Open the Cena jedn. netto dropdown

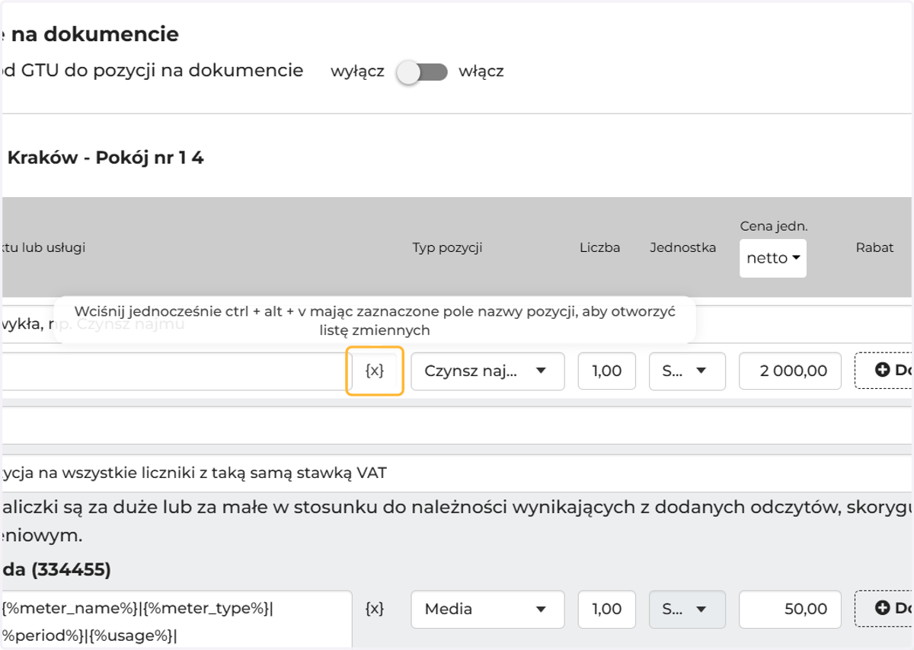click(x=772, y=258)
